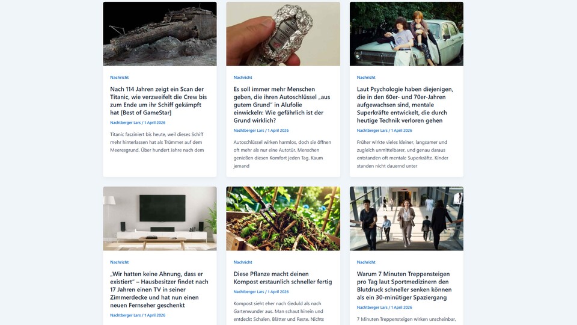577x325 pixels.
Task: Open headline about TV found in Zimmerdecke
Action: (x=159, y=289)
